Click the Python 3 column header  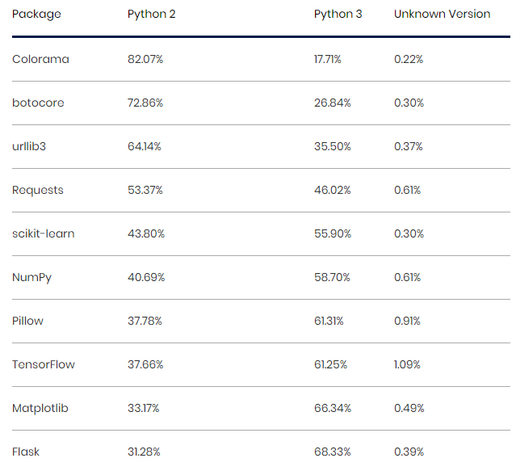(338, 15)
